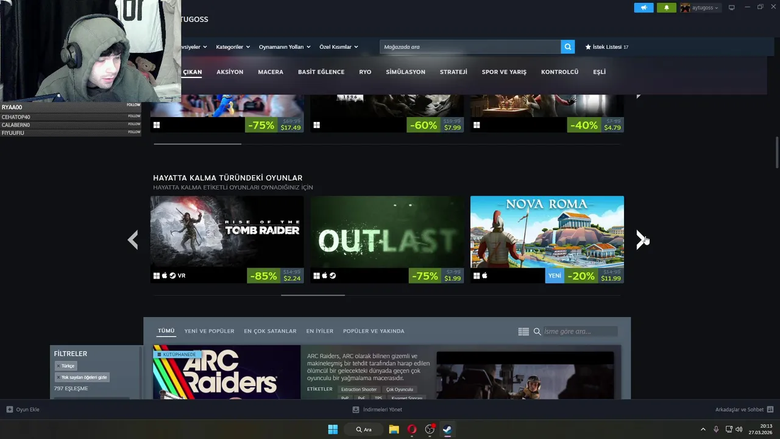This screenshot has height=439, width=780.
Task: Click the Windows icon under Tomb Raider
Action: [x=157, y=276]
